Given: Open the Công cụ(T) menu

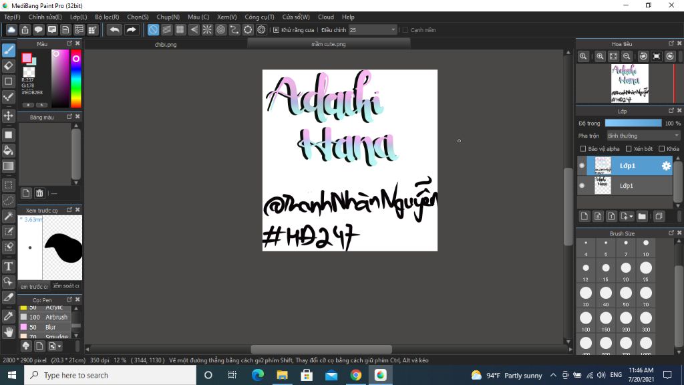Looking at the screenshot, I should point(259,17).
